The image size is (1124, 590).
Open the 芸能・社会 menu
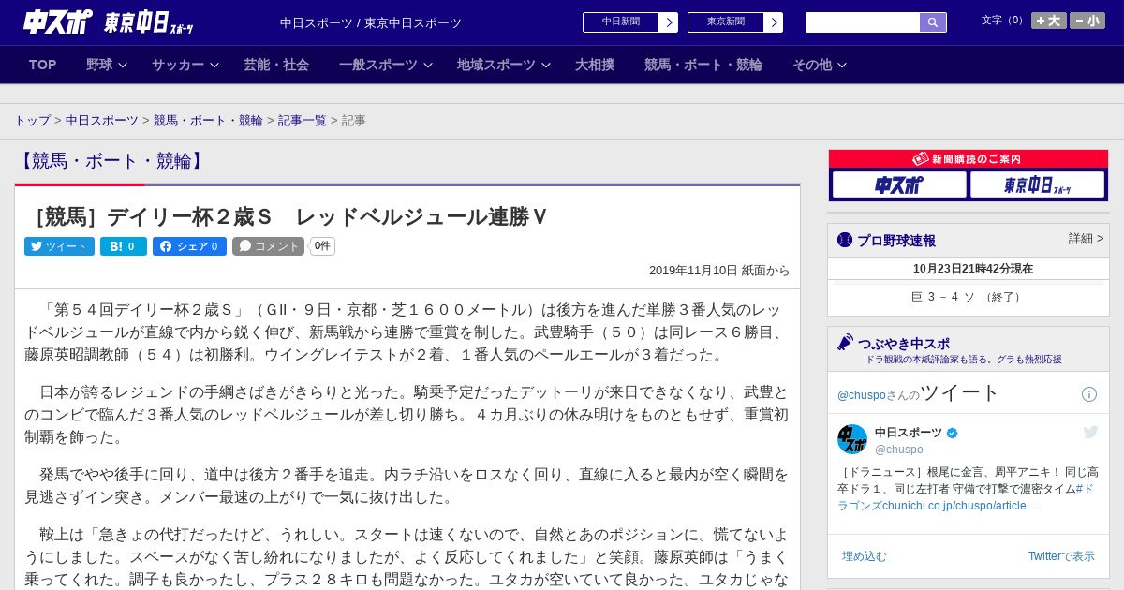point(276,65)
